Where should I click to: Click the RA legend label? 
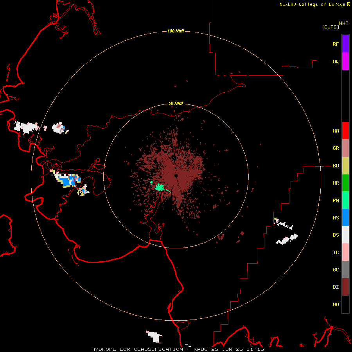pos(336,200)
